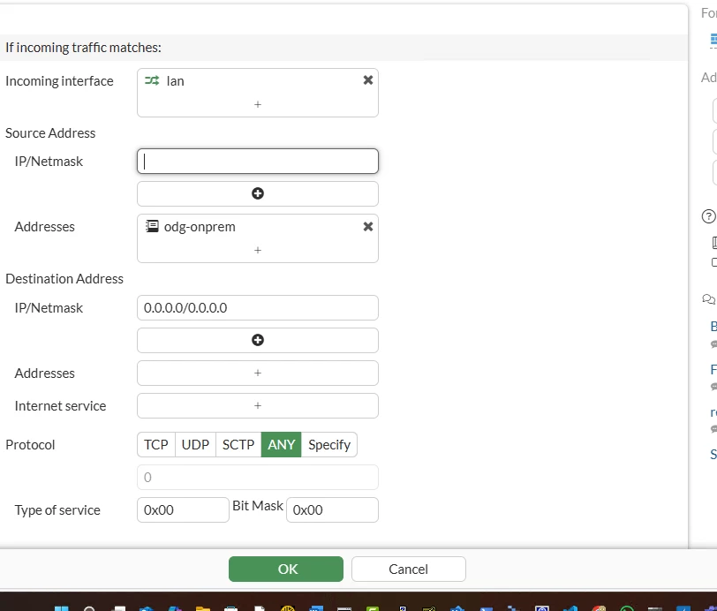Image resolution: width=717 pixels, height=611 pixels.
Task: Add another incoming interface with plus
Action: 258,105
